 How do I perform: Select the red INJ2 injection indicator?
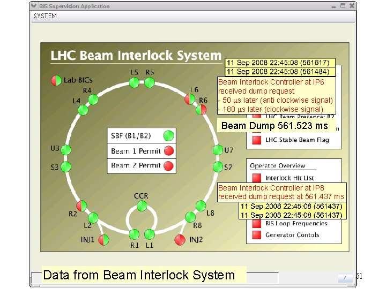pyautogui.click(x=180, y=240)
